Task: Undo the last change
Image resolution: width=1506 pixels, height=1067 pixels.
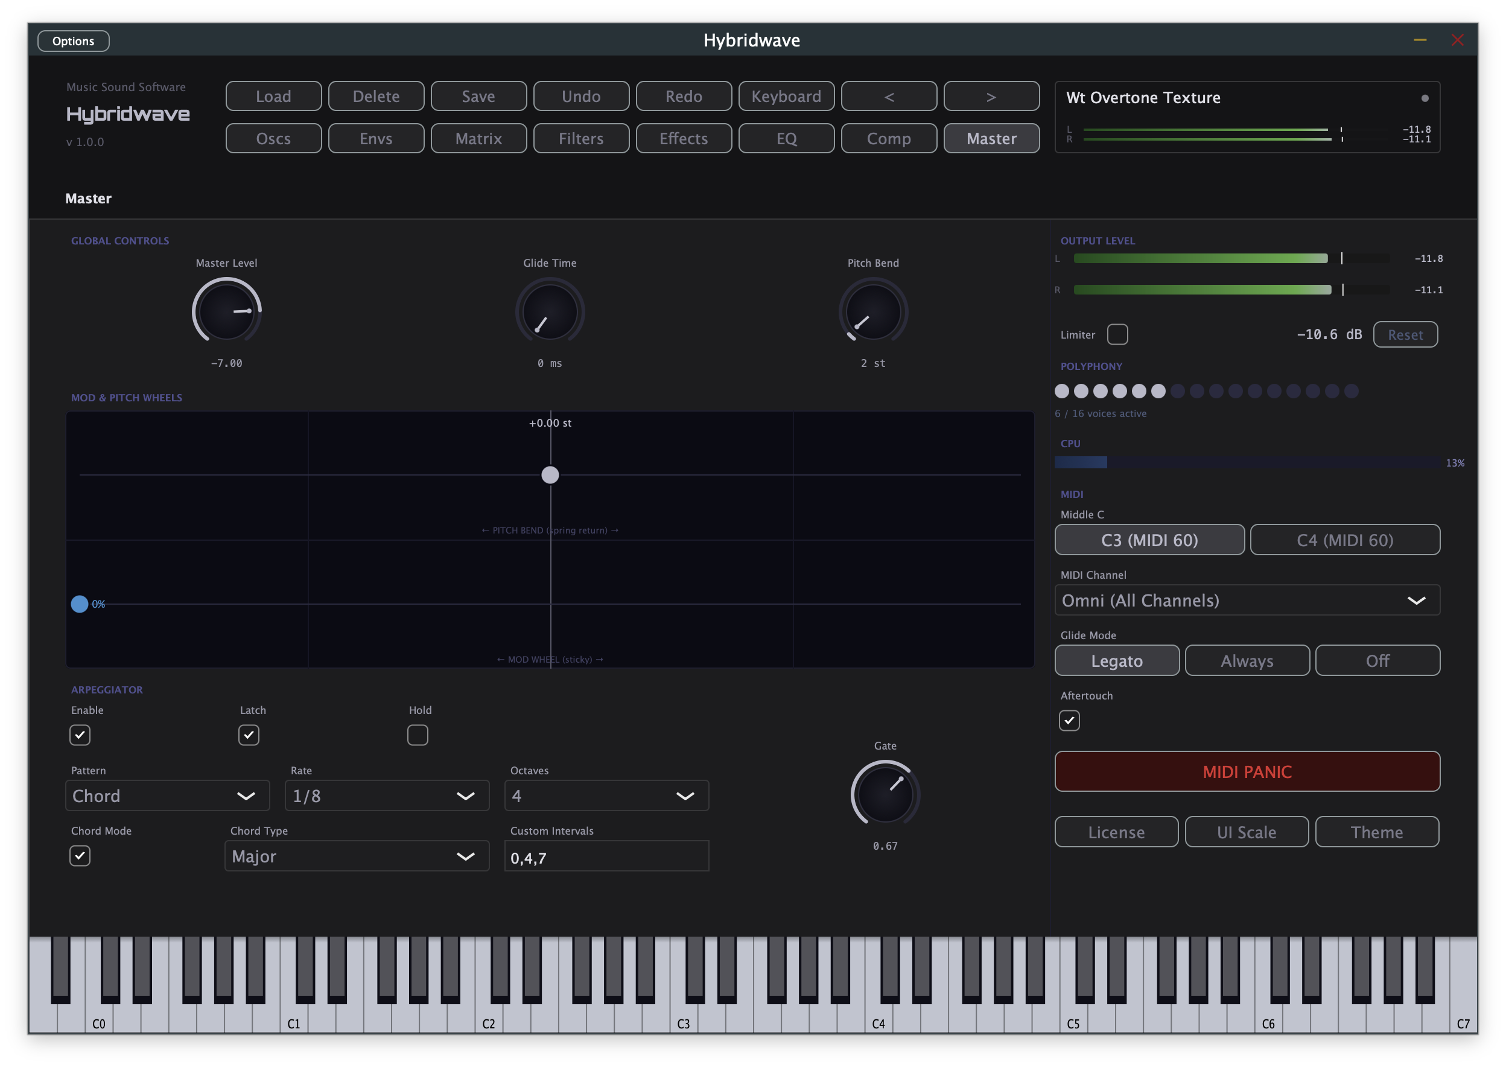Action: click(580, 96)
